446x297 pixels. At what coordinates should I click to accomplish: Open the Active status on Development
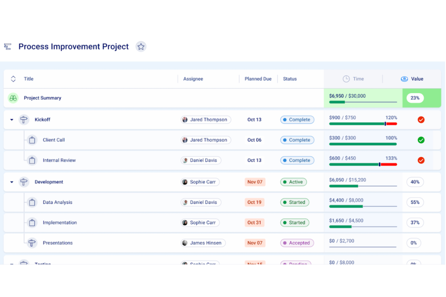click(293, 182)
